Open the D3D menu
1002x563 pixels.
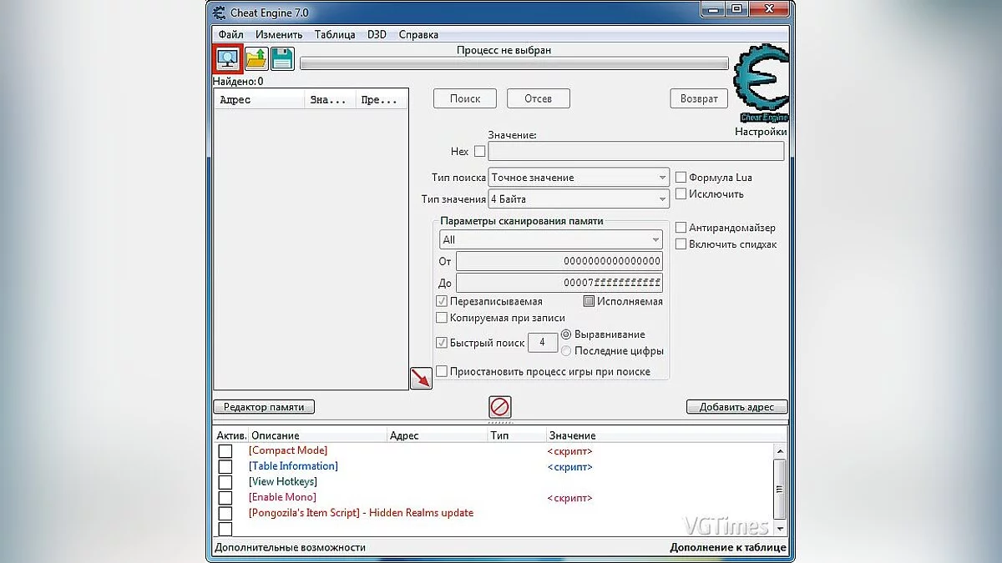pos(377,34)
